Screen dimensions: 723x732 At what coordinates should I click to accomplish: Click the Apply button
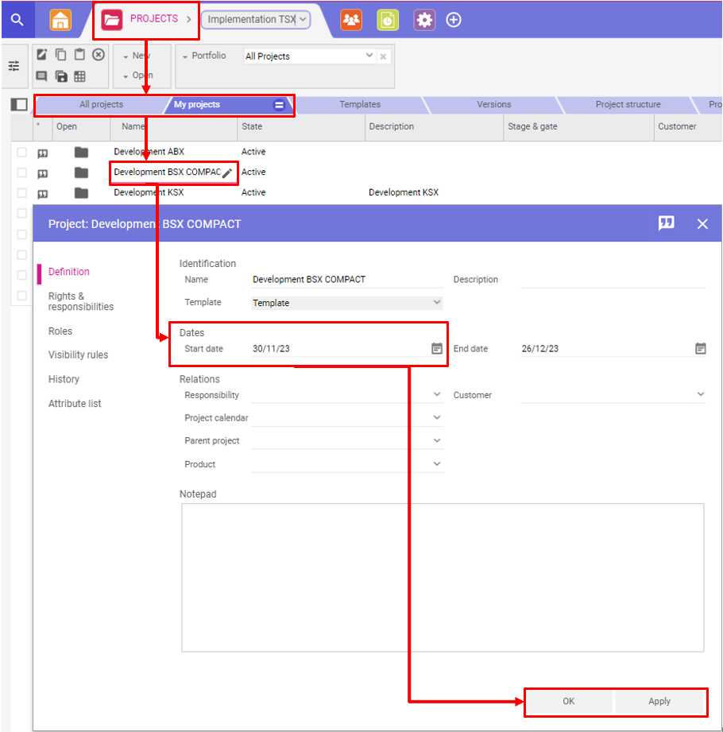(659, 702)
